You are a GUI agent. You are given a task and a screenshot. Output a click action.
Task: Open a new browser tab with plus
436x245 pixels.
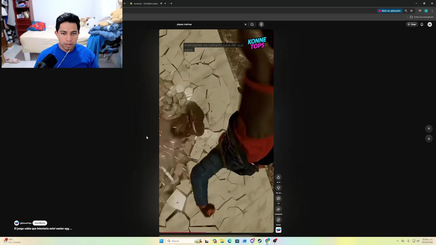click(x=171, y=3)
